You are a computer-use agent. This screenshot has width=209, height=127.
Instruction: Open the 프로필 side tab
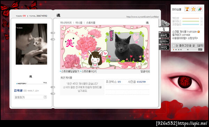pyautogui.click(x=164, y=35)
